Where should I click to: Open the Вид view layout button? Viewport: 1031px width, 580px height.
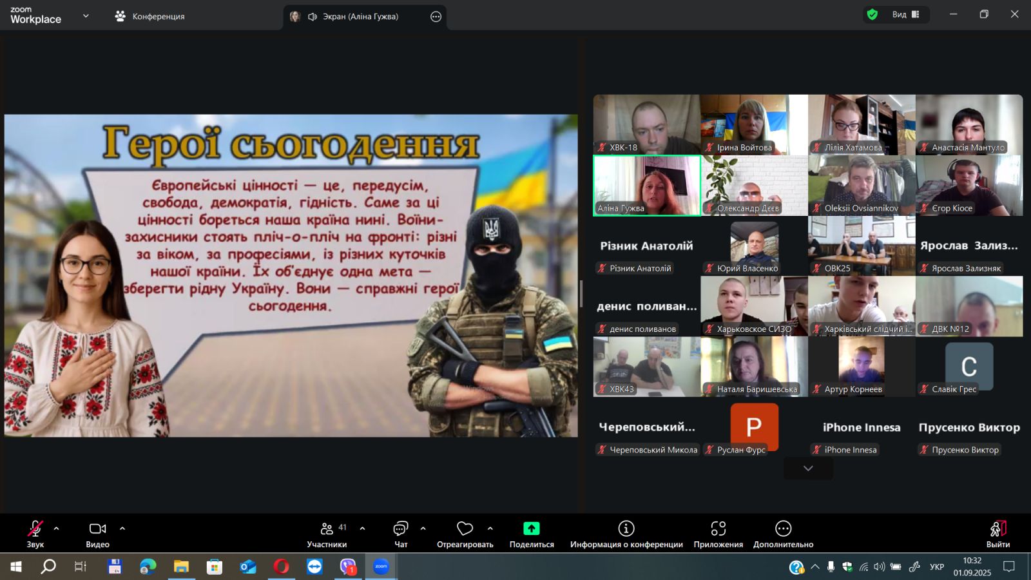(905, 15)
